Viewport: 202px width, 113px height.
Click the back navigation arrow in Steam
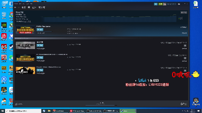click(15, 8)
